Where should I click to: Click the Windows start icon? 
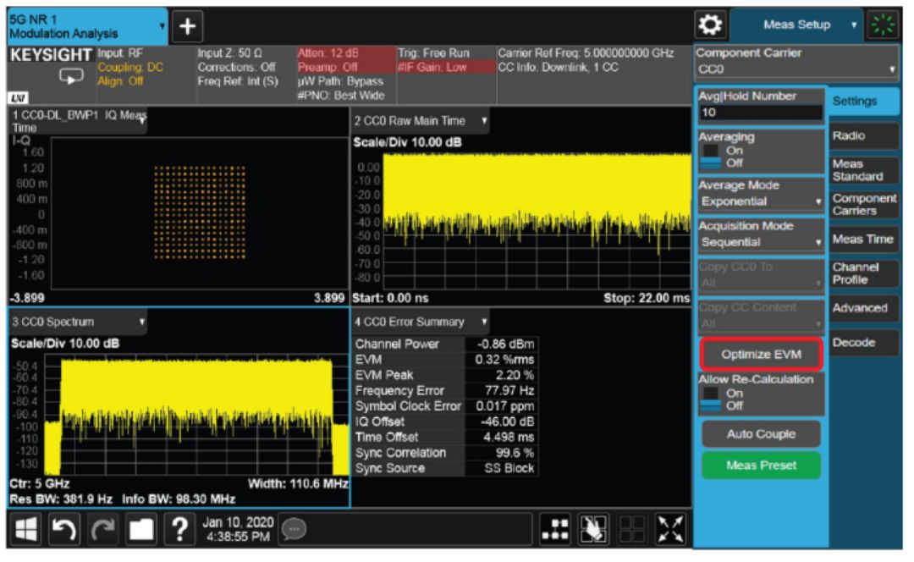point(27,529)
